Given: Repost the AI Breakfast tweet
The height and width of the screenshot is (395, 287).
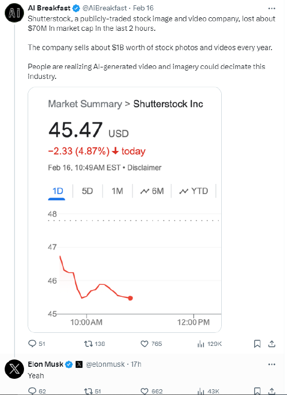Looking at the screenshot, I should point(94,344).
